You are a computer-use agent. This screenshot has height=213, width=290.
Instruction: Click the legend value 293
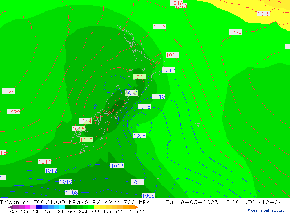83,211
